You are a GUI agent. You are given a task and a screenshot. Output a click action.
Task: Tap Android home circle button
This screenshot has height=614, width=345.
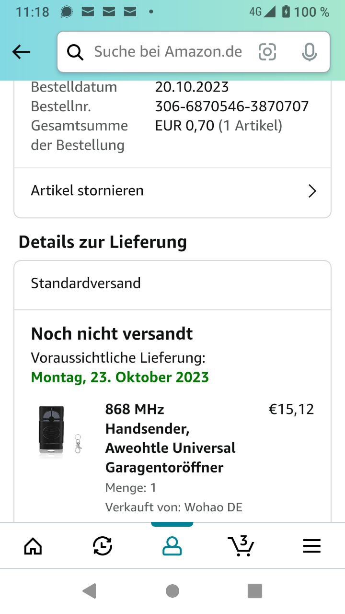point(172,591)
